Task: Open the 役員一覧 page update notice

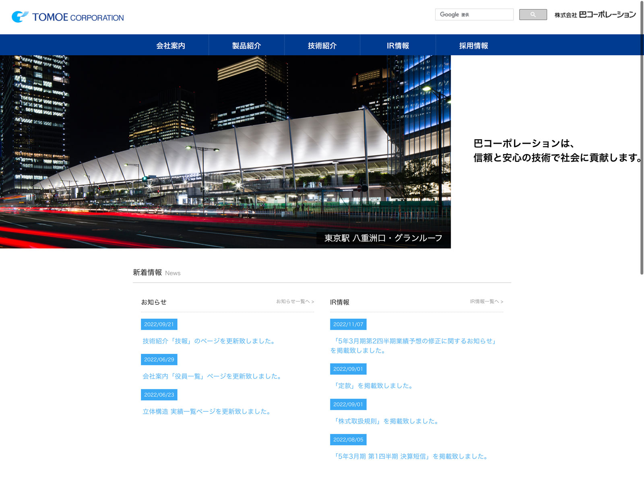Action: pyautogui.click(x=213, y=376)
